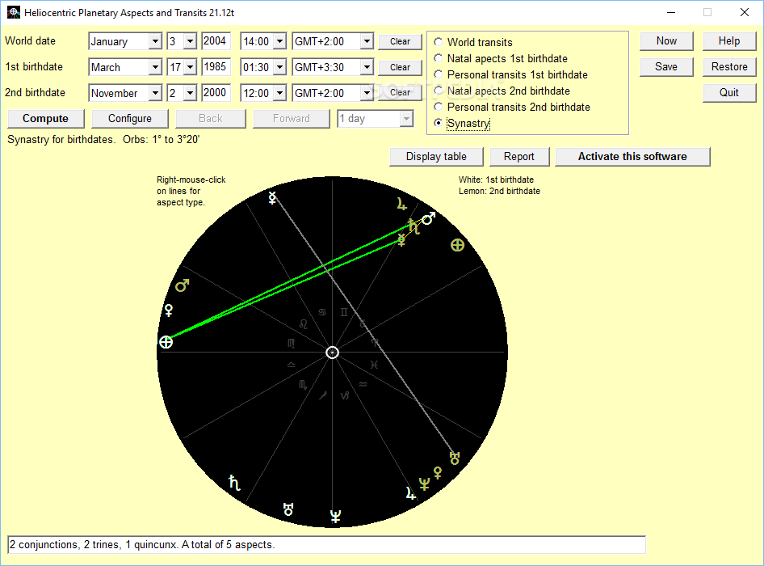This screenshot has height=566, width=764.
Task: Click the white Jupiter glyph on the chart
Action: tap(410, 494)
